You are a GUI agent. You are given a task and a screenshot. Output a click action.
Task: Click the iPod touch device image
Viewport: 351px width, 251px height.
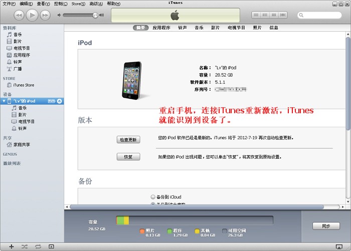132,81
